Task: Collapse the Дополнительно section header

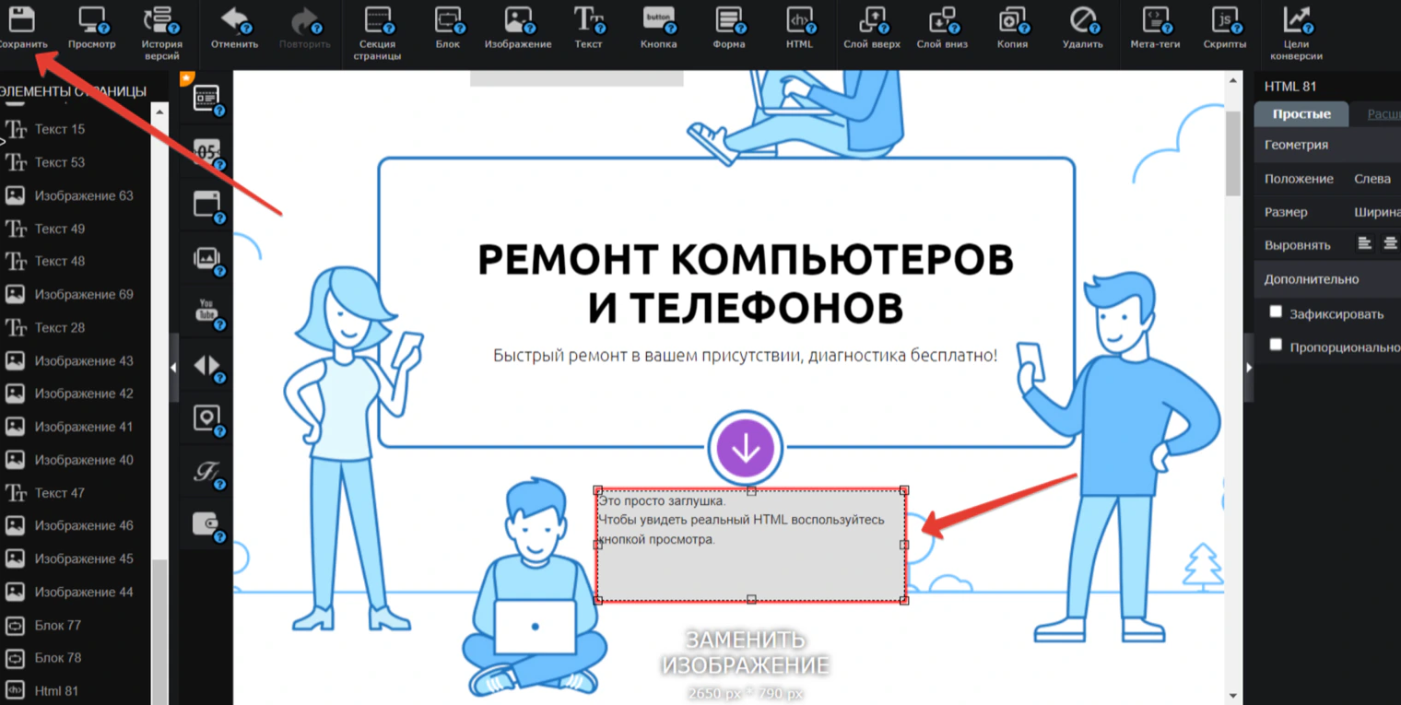Action: click(1327, 279)
